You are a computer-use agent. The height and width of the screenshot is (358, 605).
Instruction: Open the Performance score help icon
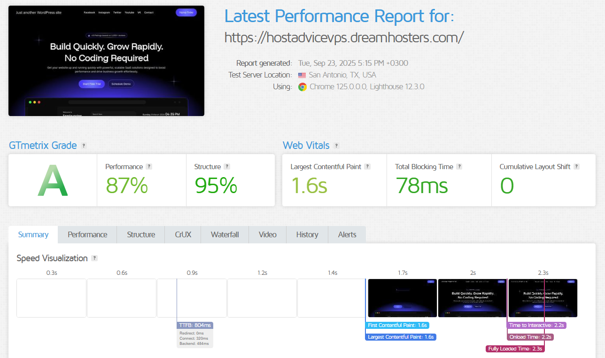(149, 166)
